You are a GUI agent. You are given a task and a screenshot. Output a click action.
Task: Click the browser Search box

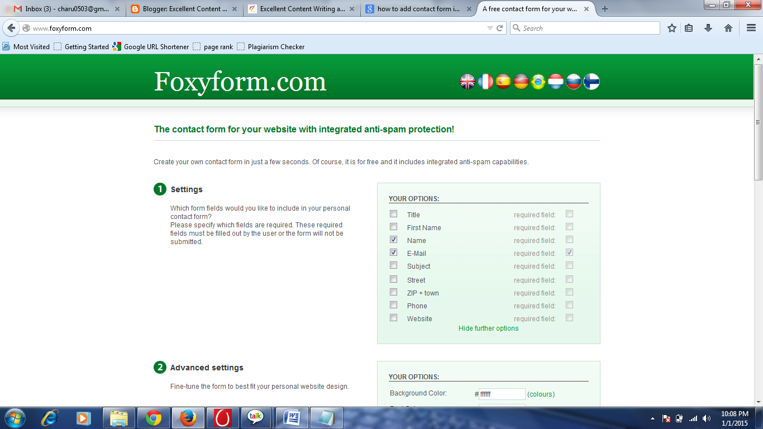[x=585, y=28]
